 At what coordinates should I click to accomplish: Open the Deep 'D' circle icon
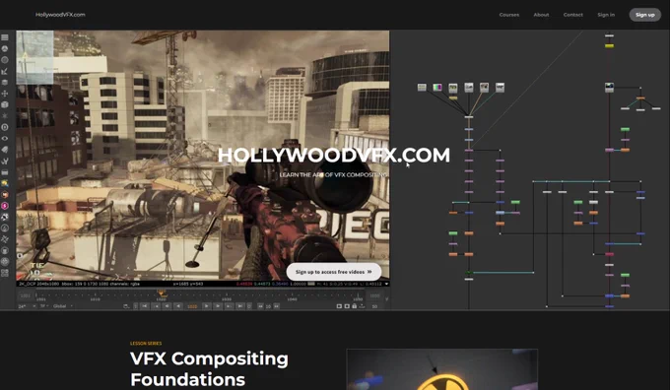(x=5, y=127)
